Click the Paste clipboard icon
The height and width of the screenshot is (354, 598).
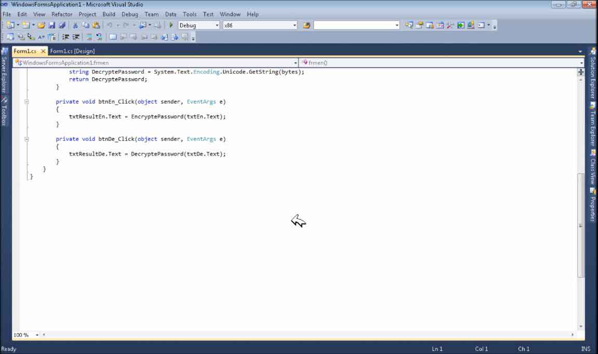(x=96, y=25)
